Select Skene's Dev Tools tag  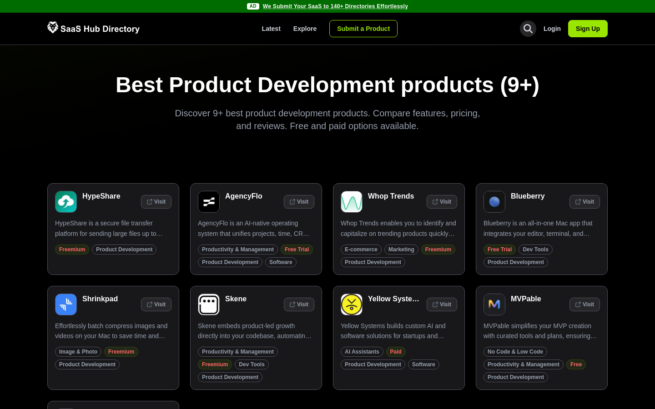(252, 364)
